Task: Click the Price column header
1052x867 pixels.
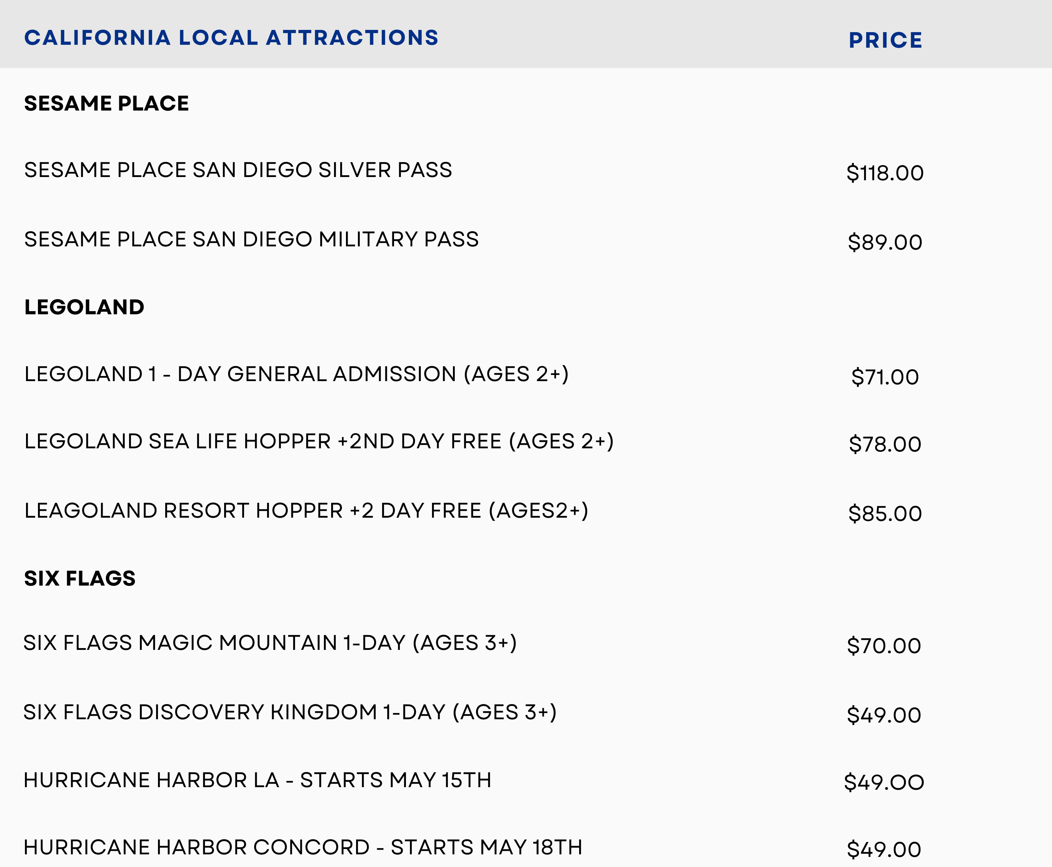Action: (885, 40)
